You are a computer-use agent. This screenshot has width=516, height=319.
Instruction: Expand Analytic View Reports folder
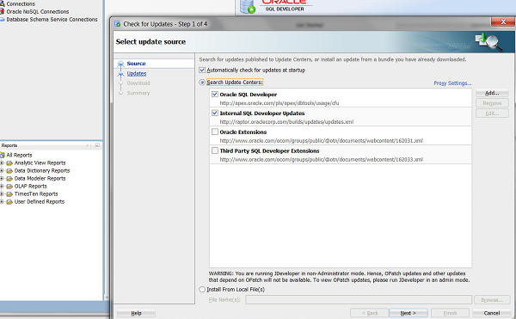[2, 163]
